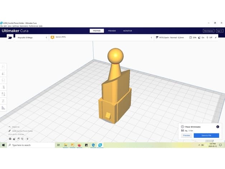The height and width of the screenshot is (169, 225).
Task: Select the Rotate tool in left toolbar
Action: [3, 80]
